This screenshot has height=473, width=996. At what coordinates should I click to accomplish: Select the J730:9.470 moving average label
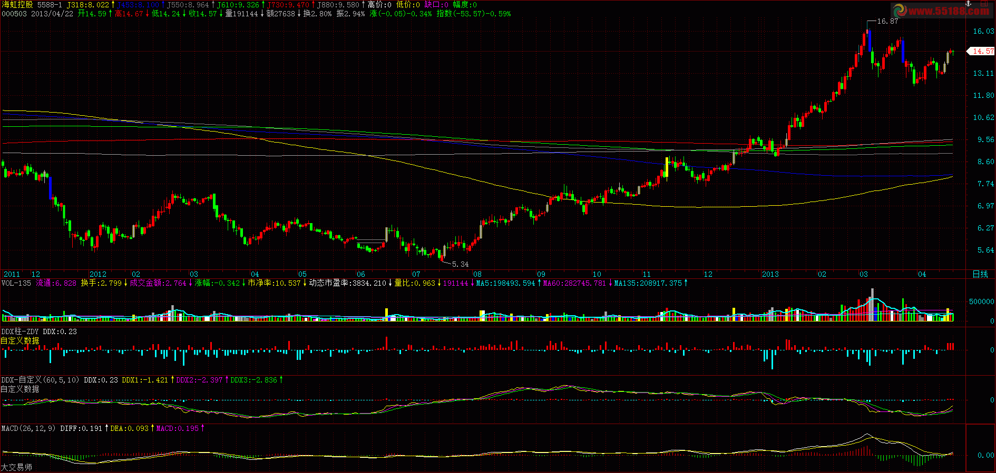pos(288,5)
